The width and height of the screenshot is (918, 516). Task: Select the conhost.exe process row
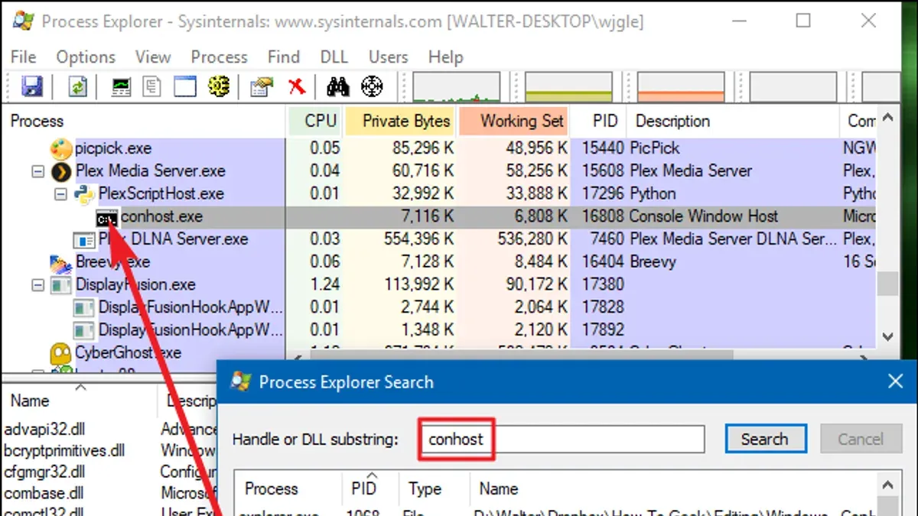pyautogui.click(x=439, y=217)
